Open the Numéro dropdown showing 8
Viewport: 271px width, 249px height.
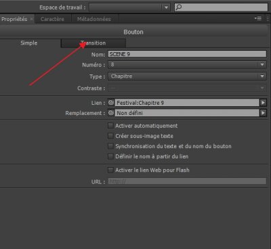click(187, 65)
